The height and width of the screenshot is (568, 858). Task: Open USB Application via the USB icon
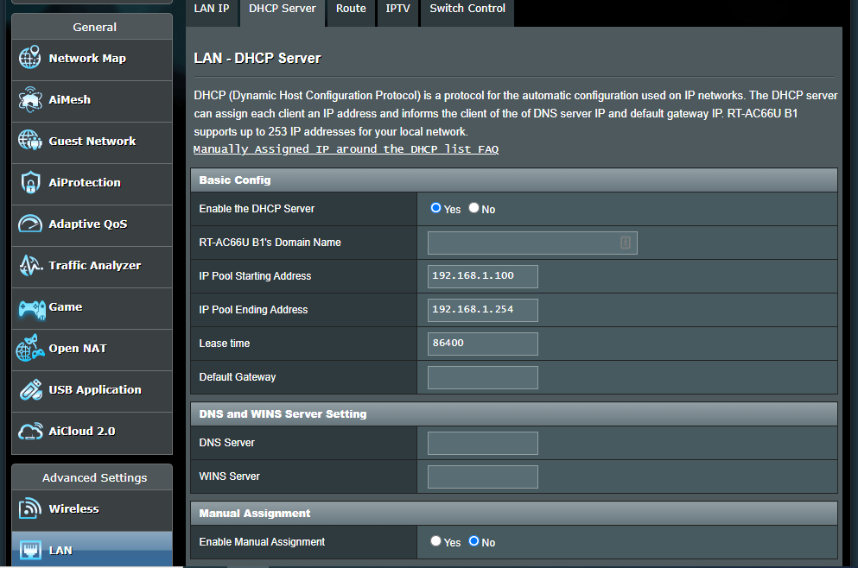tap(30, 390)
